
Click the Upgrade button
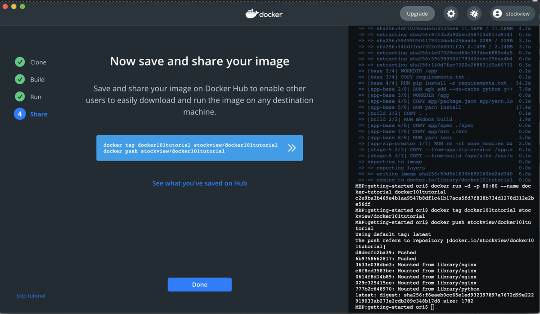click(417, 13)
